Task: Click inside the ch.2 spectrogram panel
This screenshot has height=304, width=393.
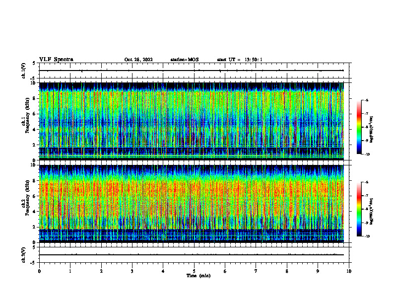Action: click(192, 204)
